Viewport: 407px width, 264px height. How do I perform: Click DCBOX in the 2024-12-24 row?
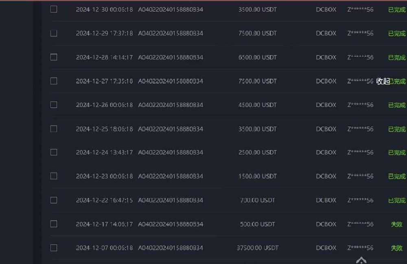click(326, 152)
